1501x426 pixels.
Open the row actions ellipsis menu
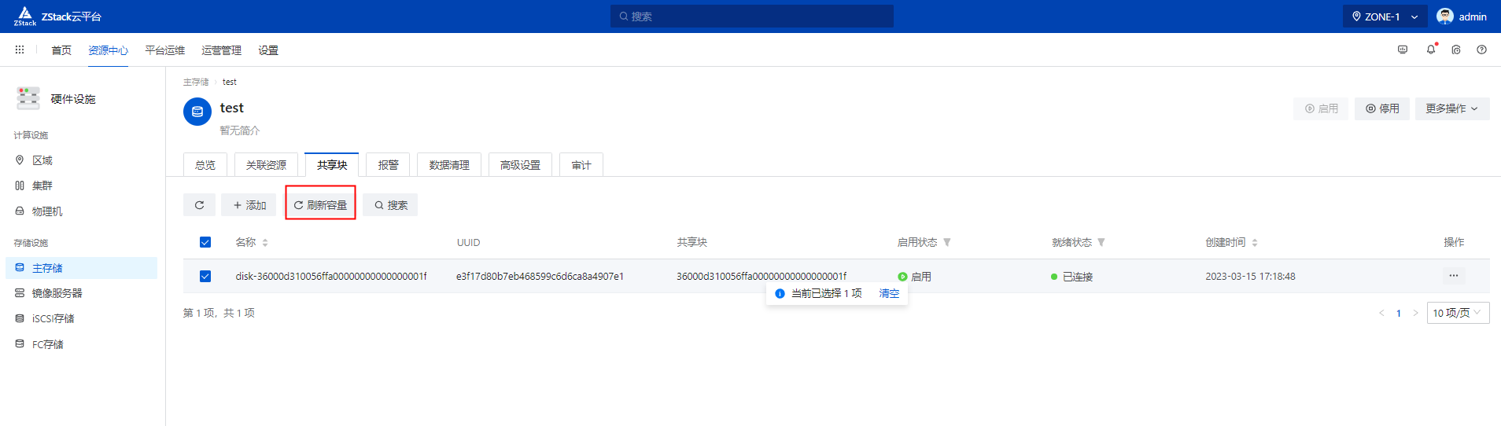pyautogui.click(x=1453, y=276)
